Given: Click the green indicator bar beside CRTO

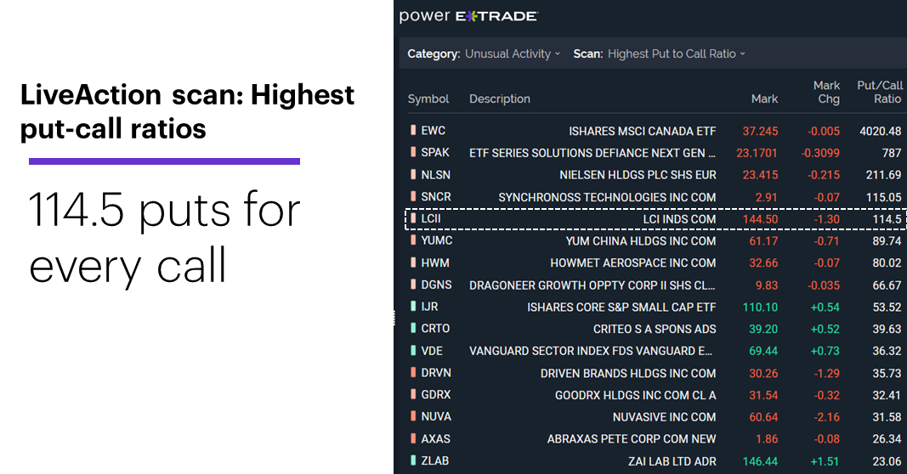Looking at the screenshot, I should click(413, 329).
